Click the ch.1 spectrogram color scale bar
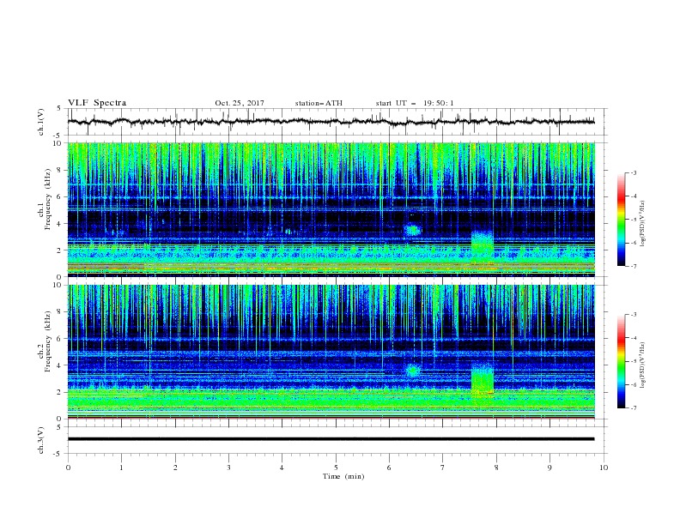 point(621,220)
